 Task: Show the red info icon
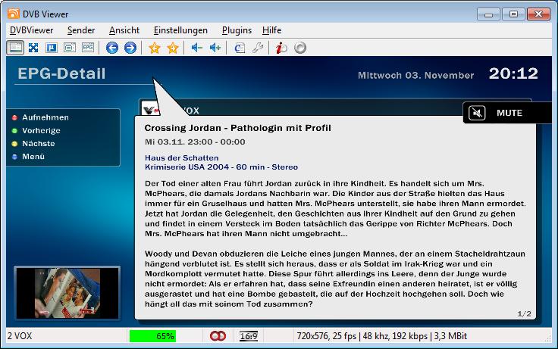(x=281, y=48)
